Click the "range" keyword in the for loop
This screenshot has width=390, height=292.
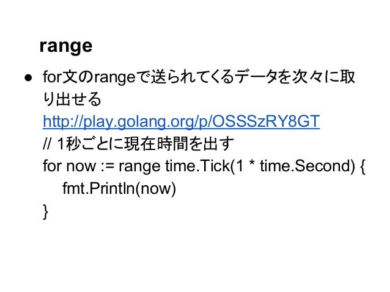point(139,166)
